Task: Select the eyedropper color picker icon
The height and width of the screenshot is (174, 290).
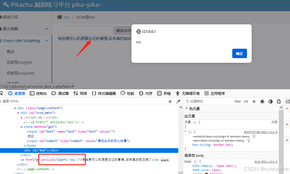Action: [x=178, y=102]
